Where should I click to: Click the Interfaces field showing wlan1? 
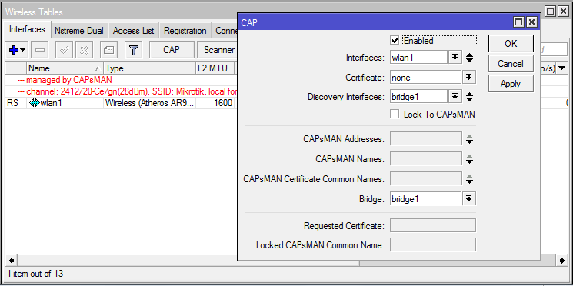pyautogui.click(x=418, y=58)
